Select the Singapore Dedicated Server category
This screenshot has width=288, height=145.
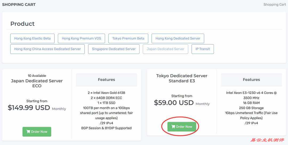point(114,49)
